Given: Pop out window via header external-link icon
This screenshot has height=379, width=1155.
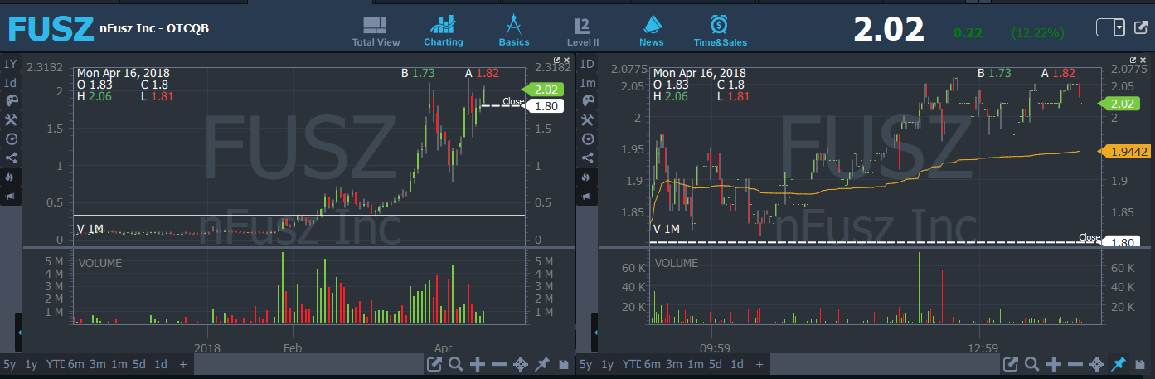Looking at the screenshot, I should 1141,27.
